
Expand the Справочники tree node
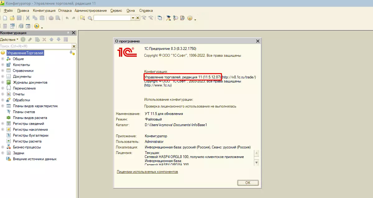pos(2,71)
